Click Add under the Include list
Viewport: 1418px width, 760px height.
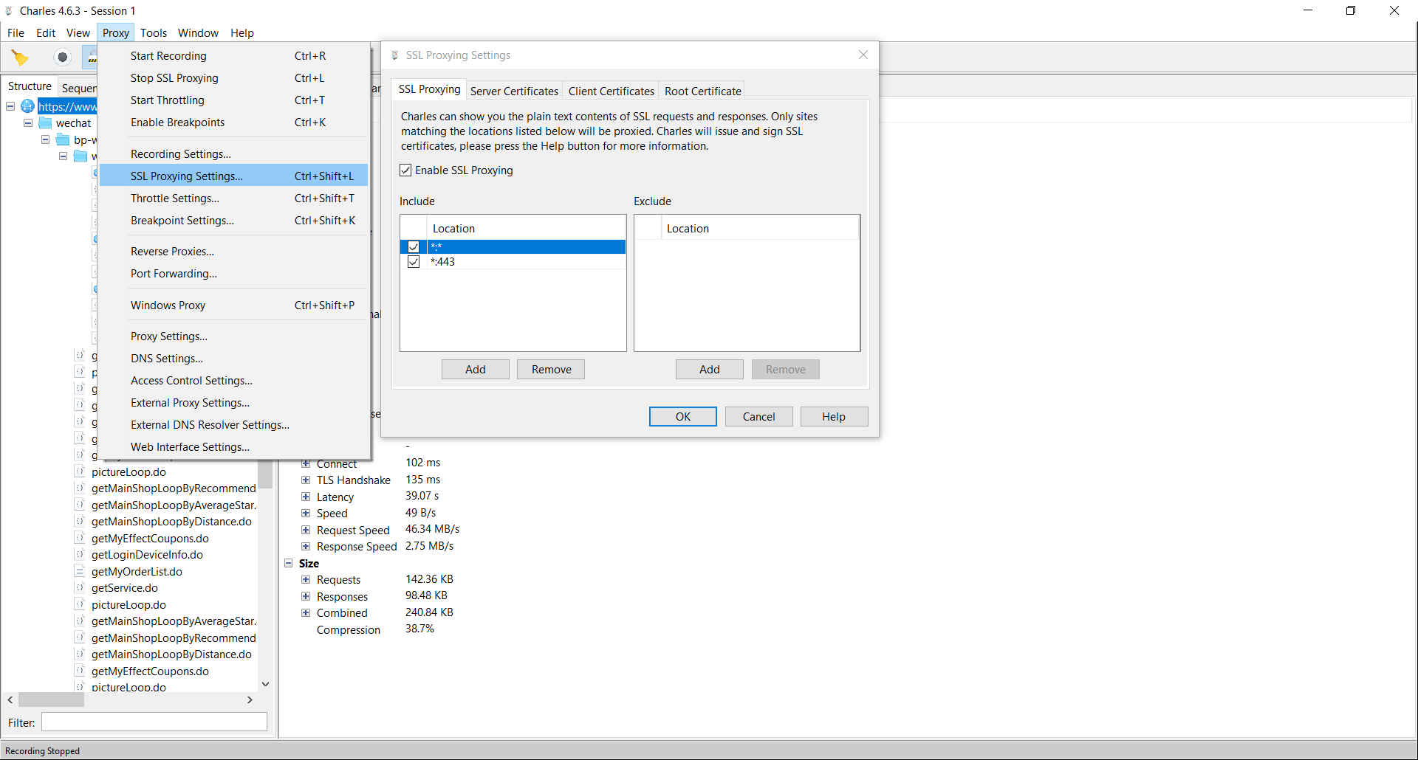point(476,370)
